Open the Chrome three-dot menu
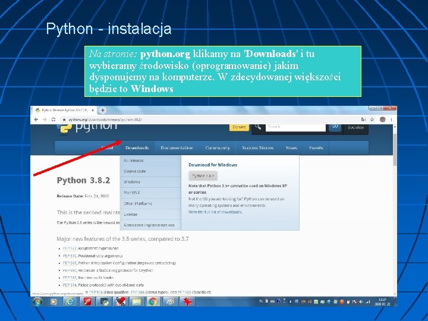This screenshot has width=428, height=321. (x=391, y=119)
